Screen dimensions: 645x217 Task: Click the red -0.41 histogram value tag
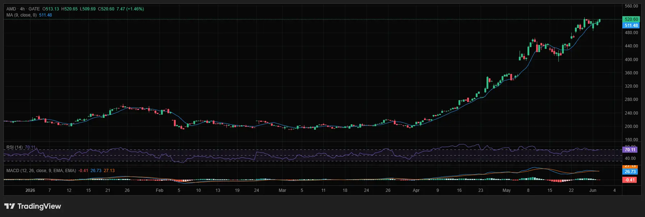[x=630, y=180]
